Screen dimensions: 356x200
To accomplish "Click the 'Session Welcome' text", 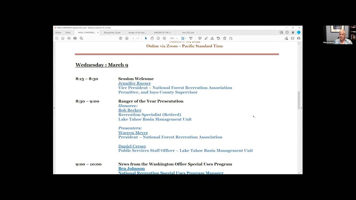I will [136, 79].
